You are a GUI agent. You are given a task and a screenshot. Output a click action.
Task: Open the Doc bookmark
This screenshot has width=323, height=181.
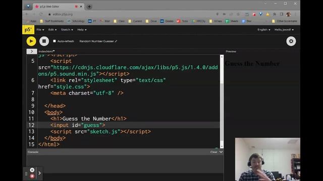(x=247, y=21)
